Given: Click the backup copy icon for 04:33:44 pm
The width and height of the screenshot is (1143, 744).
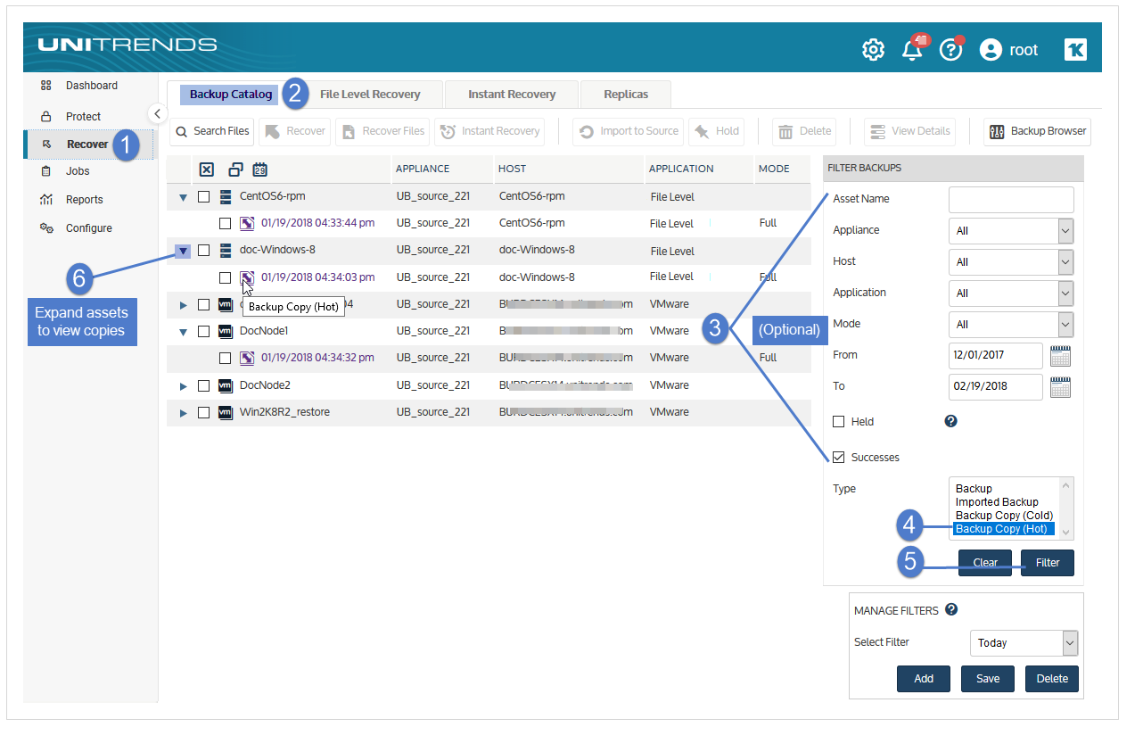Looking at the screenshot, I should [248, 223].
